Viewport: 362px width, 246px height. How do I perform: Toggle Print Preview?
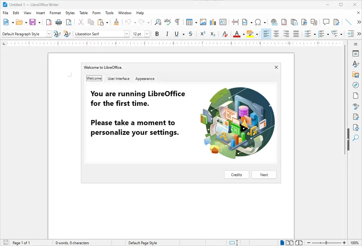[x=69, y=22]
